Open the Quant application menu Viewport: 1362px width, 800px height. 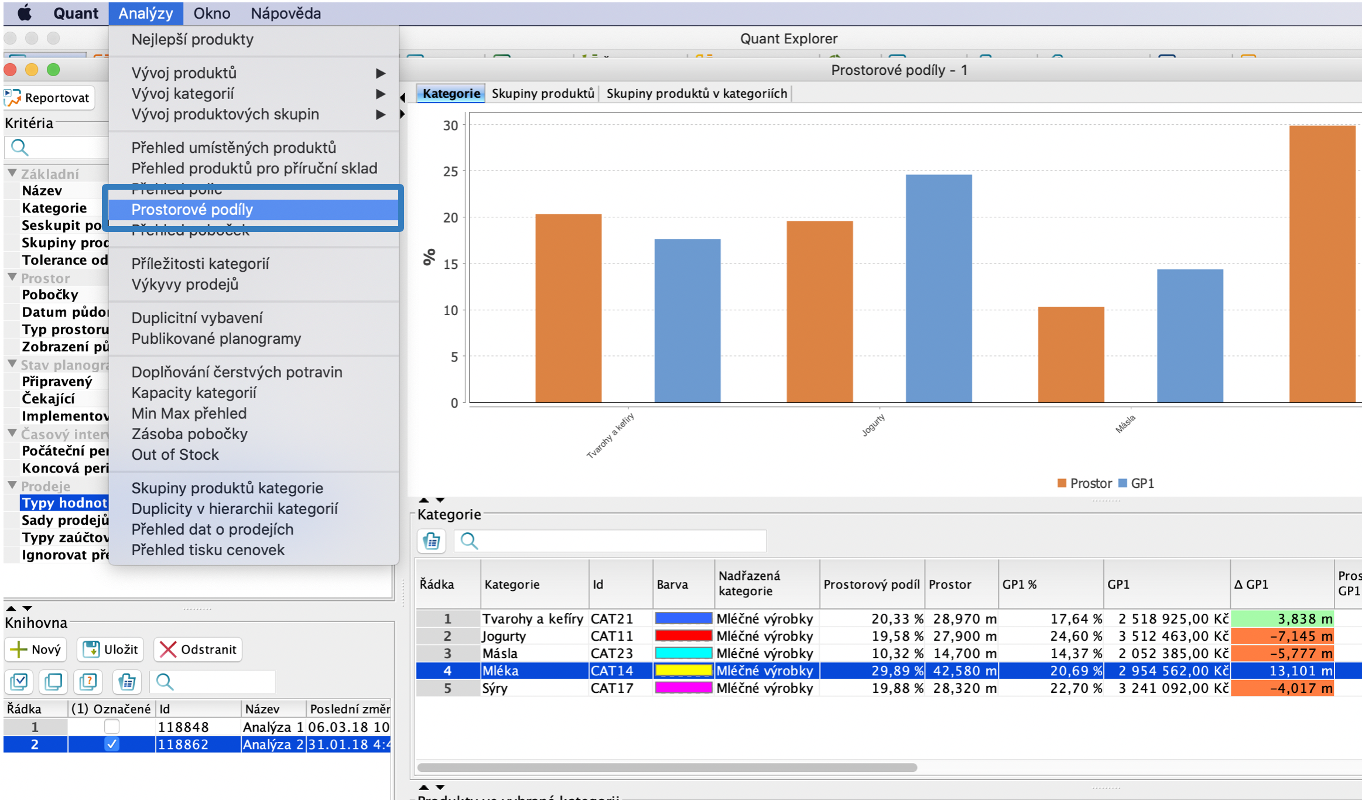click(x=76, y=13)
